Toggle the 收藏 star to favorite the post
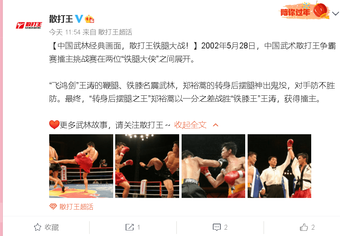The image size is (340, 236). click(38, 227)
